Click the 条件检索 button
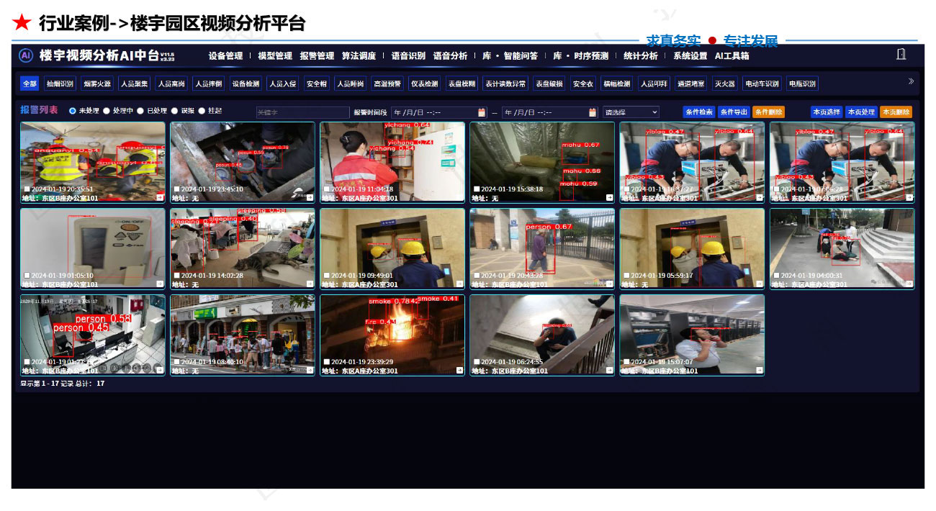 pos(698,112)
